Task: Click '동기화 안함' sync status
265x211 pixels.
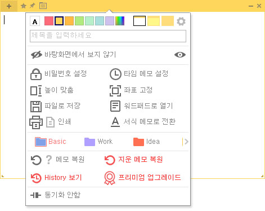Action: 62,195
